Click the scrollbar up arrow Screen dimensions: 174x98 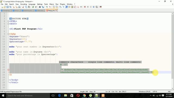pos(172,13)
